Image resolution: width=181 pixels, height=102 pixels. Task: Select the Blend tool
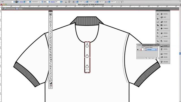tap(50, 64)
